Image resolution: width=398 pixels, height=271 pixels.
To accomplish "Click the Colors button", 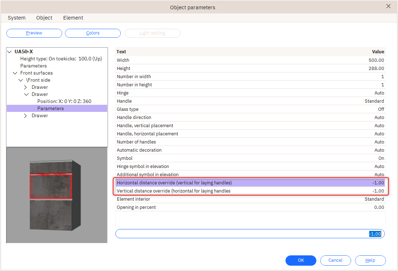I will point(93,33).
